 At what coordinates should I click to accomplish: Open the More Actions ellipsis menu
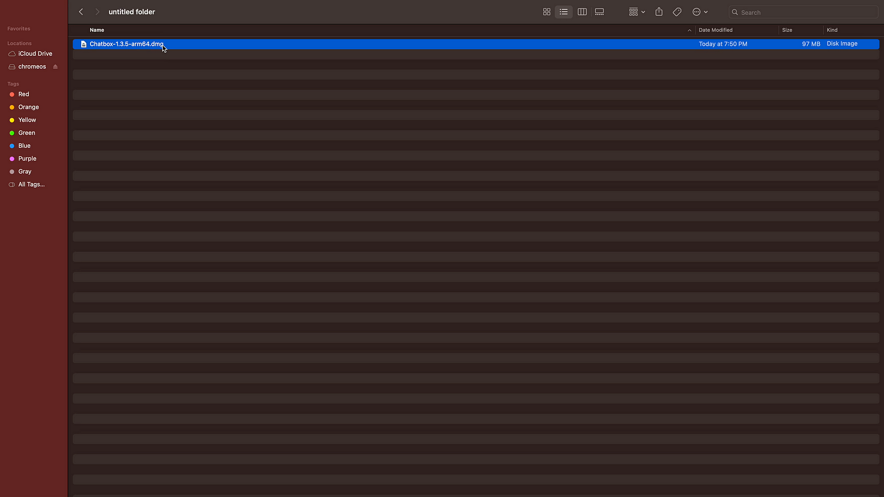point(699,12)
